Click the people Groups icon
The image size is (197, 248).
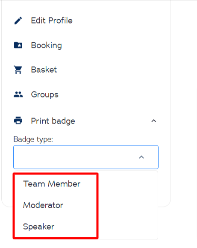pos(18,94)
